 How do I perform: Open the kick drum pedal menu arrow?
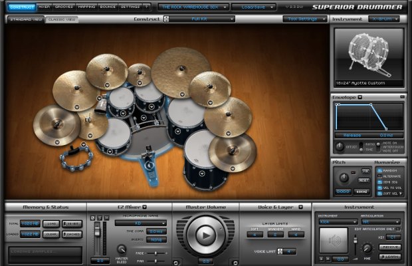150,166
